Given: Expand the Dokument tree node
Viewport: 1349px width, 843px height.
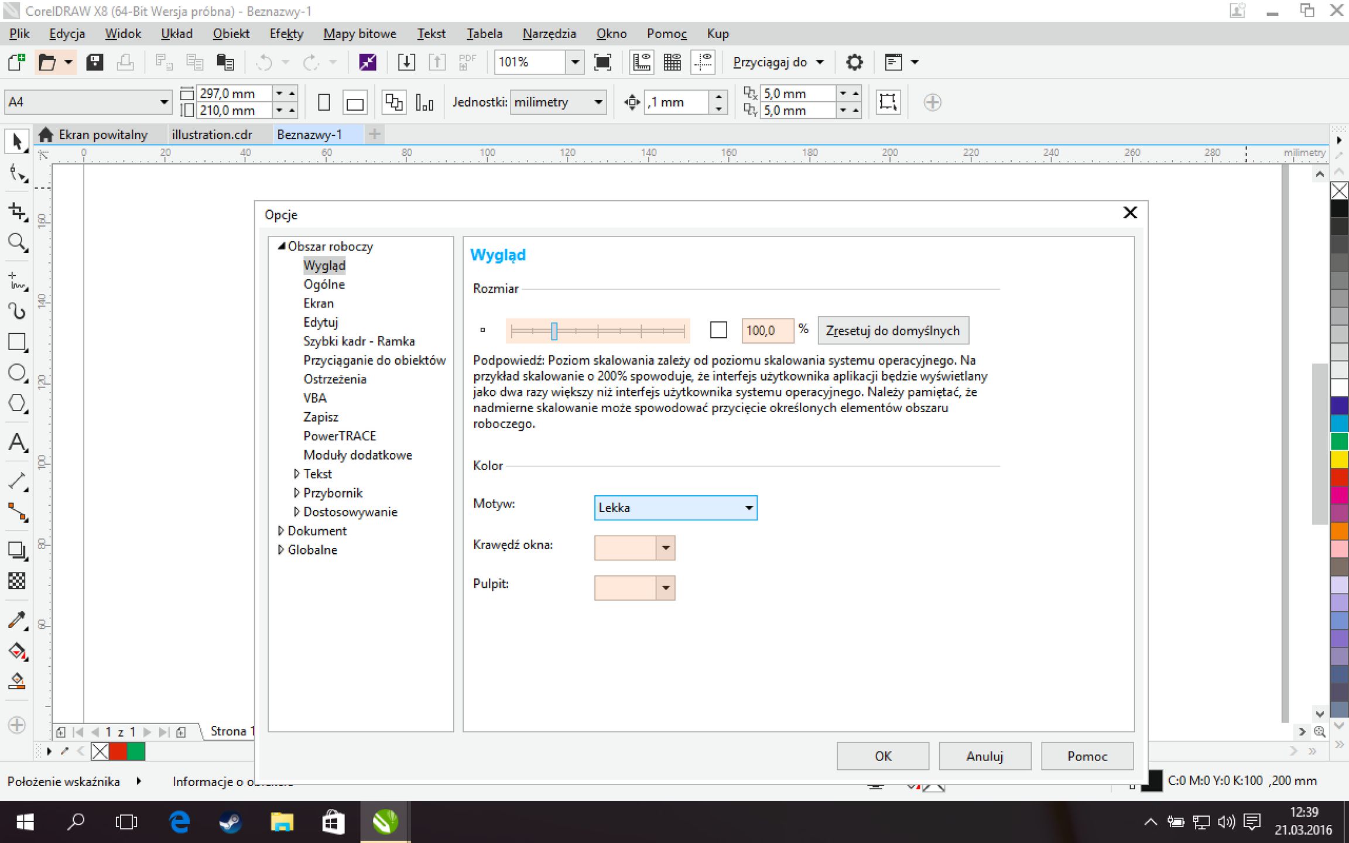Looking at the screenshot, I should pyautogui.click(x=281, y=531).
